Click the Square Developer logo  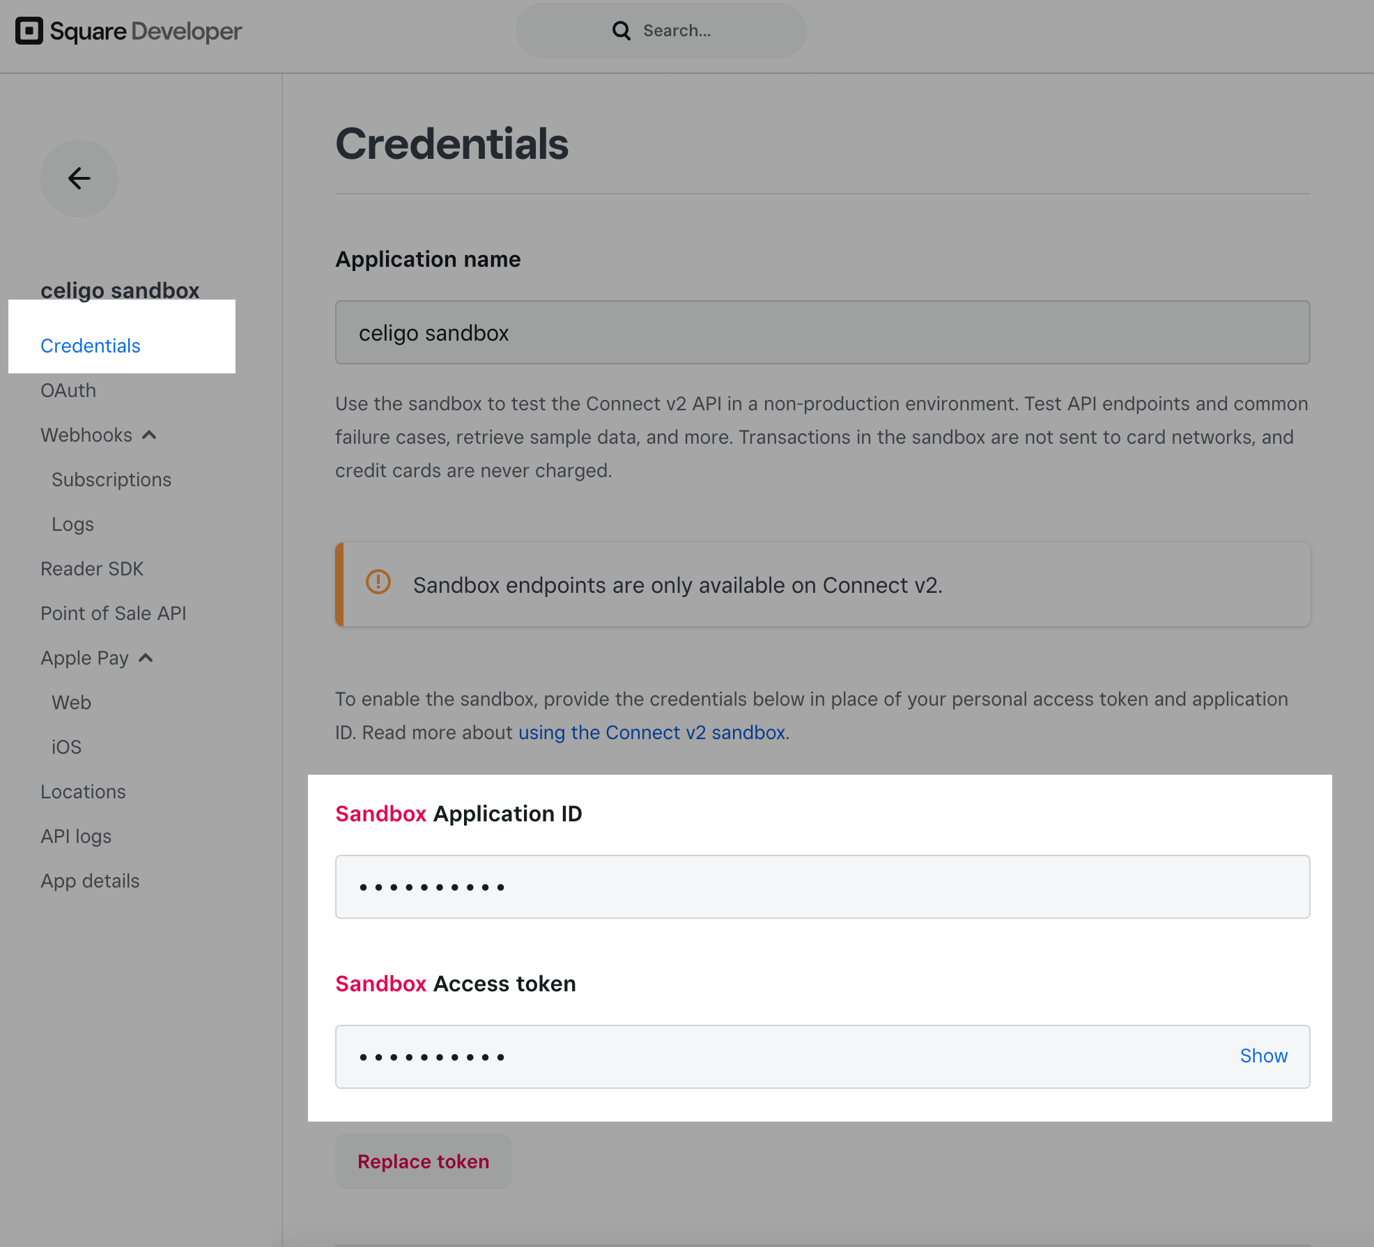coord(129,31)
